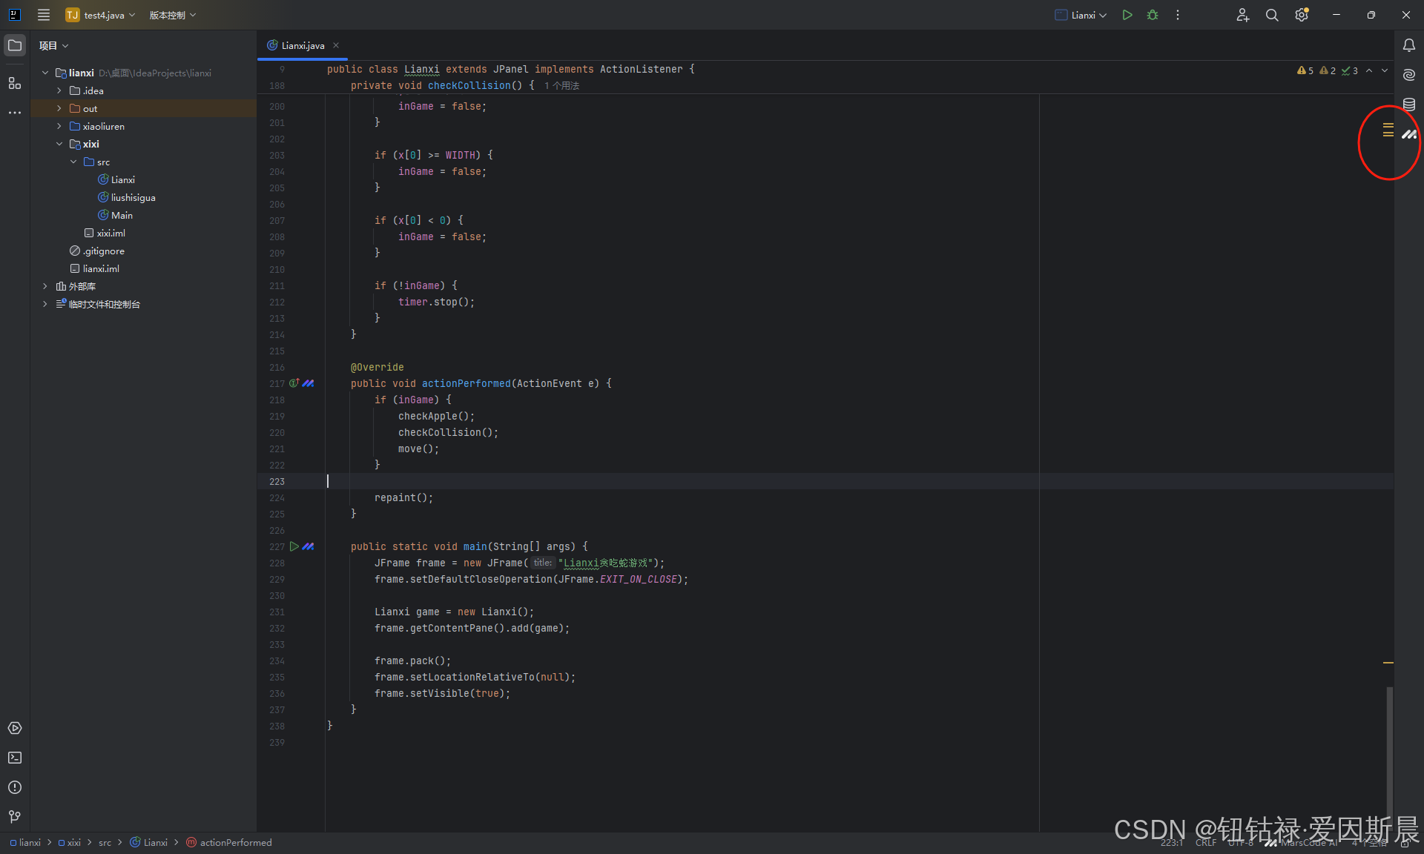Click actionPerformed in the bottom breadcrumb bar
This screenshot has width=1424, height=854.
235,842
